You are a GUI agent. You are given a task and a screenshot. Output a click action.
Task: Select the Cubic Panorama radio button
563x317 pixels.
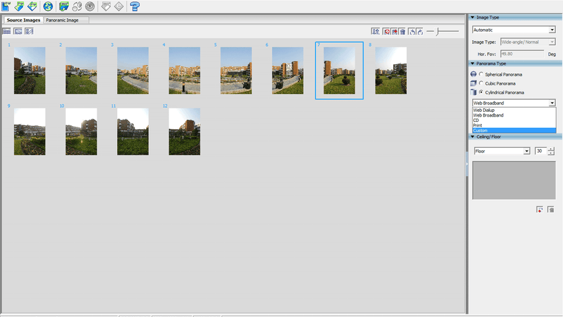(481, 83)
